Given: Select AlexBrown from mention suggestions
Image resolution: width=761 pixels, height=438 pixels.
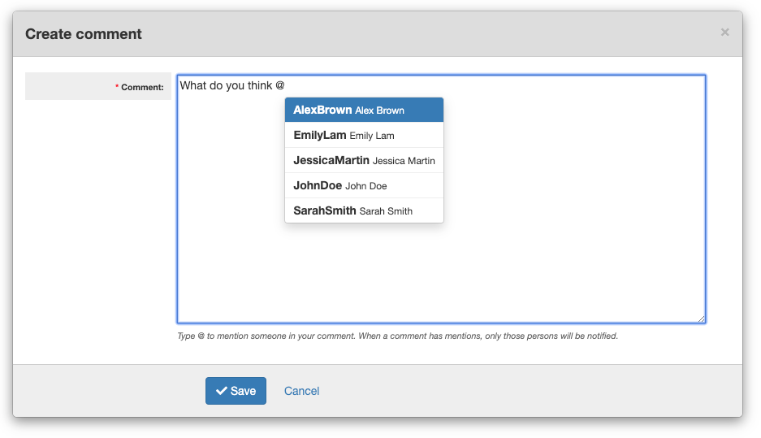Looking at the screenshot, I should (x=364, y=110).
